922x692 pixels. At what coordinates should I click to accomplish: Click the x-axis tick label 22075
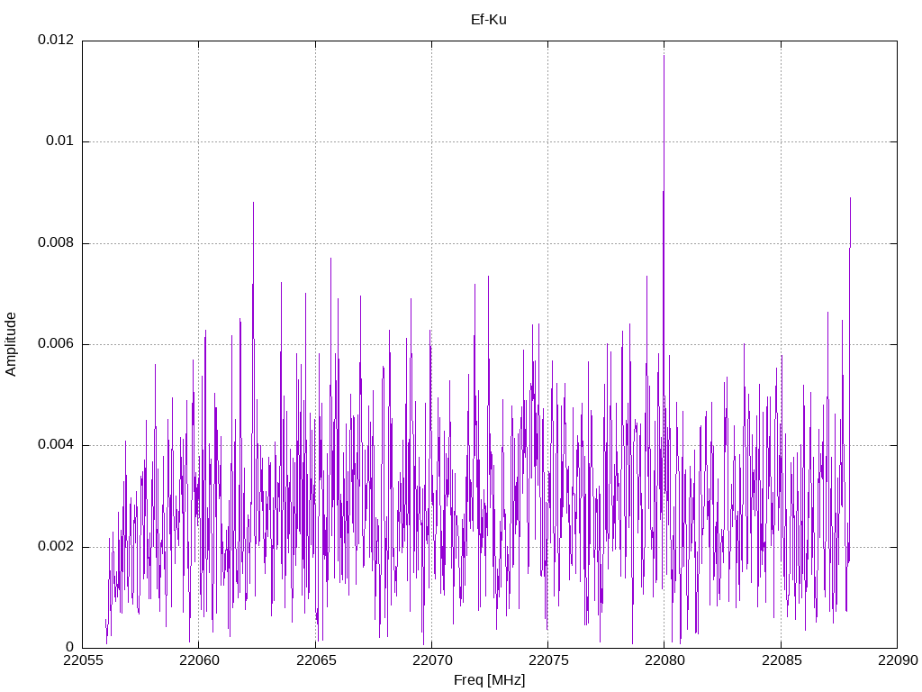point(548,660)
